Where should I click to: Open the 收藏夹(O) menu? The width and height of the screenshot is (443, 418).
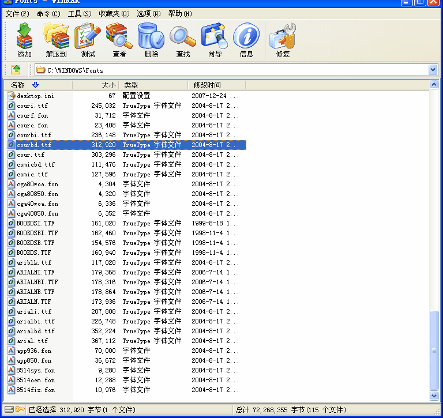point(114,13)
